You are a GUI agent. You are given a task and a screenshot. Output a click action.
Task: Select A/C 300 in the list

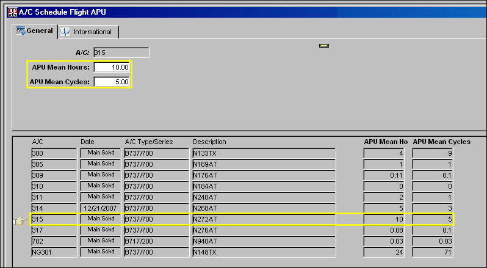click(54, 153)
